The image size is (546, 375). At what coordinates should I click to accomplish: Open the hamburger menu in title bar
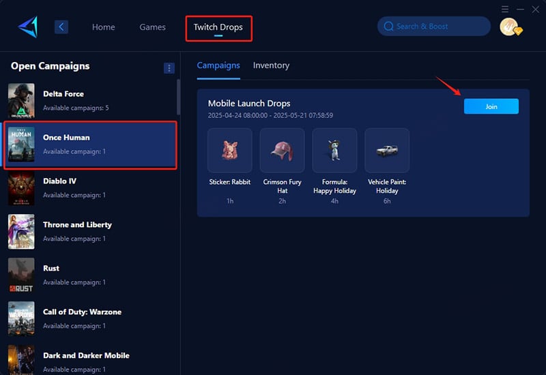click(505, 9)
